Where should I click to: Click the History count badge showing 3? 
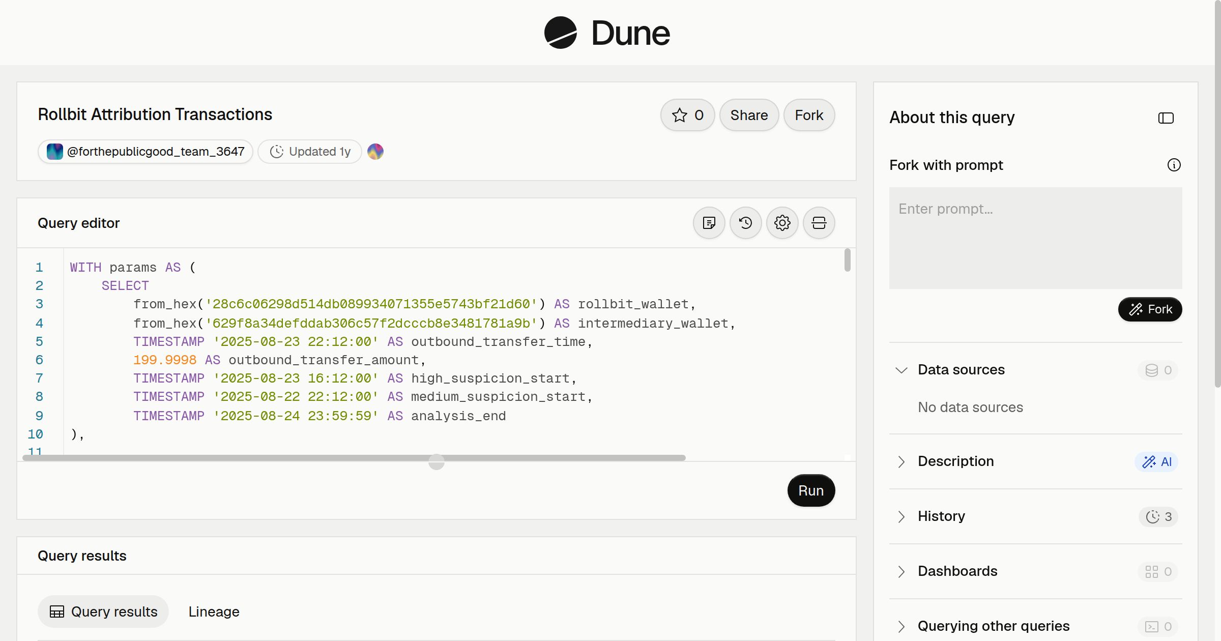coord(1158,517)
